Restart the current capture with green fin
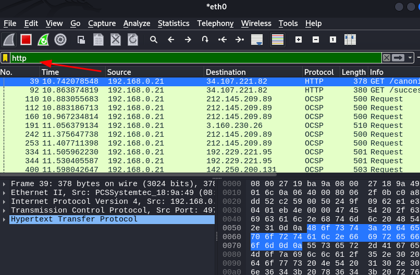The image size is (420, 275). tap(43, 40)
